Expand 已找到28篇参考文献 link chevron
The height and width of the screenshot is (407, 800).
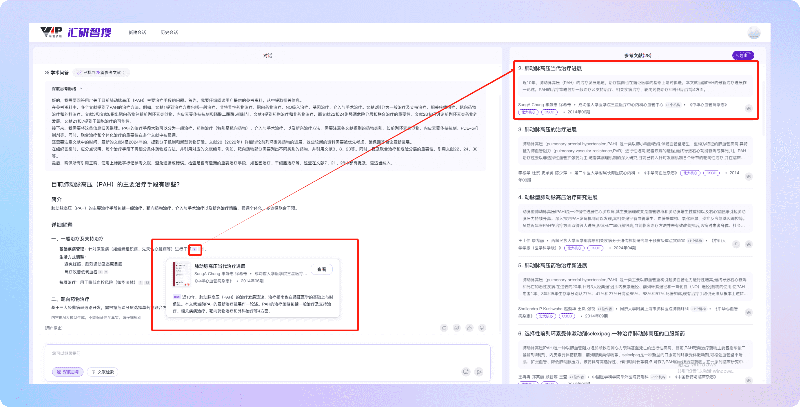click(x=123, y=72)
